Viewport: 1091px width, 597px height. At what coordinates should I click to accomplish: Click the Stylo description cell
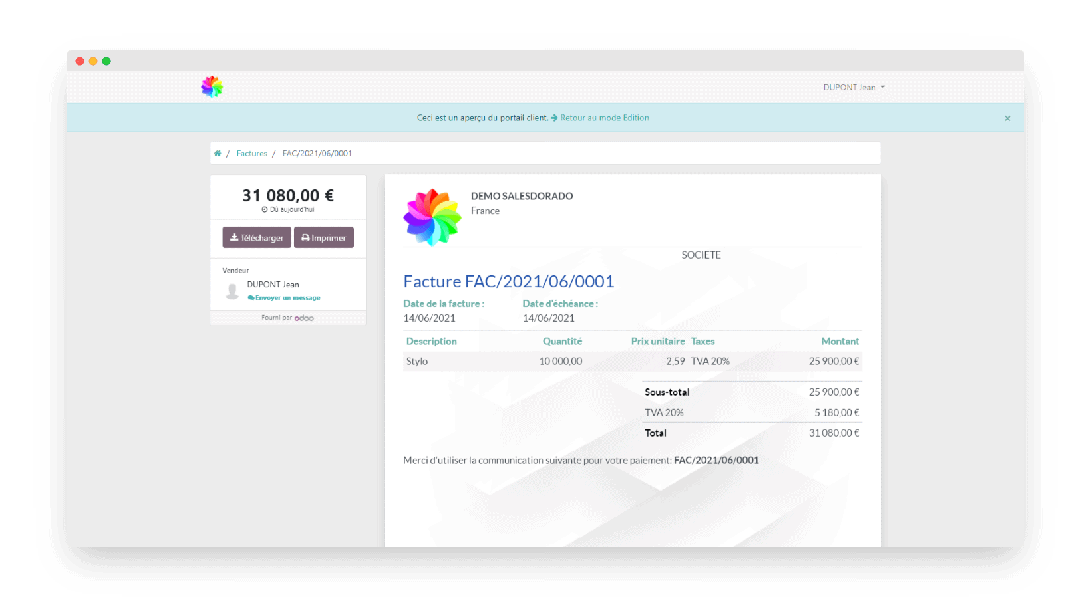417,361
